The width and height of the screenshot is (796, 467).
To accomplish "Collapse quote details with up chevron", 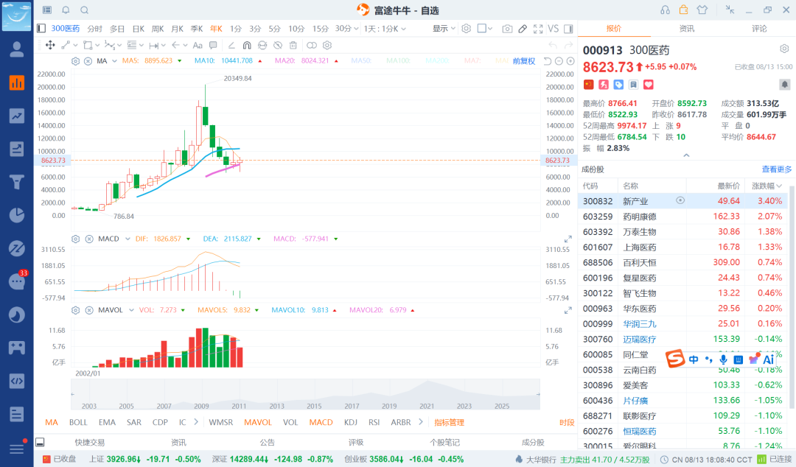I will click(x=686, y=155).
